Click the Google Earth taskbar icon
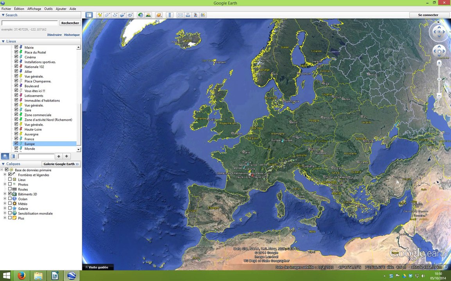 pyautogui.click(x=72, y=276)
